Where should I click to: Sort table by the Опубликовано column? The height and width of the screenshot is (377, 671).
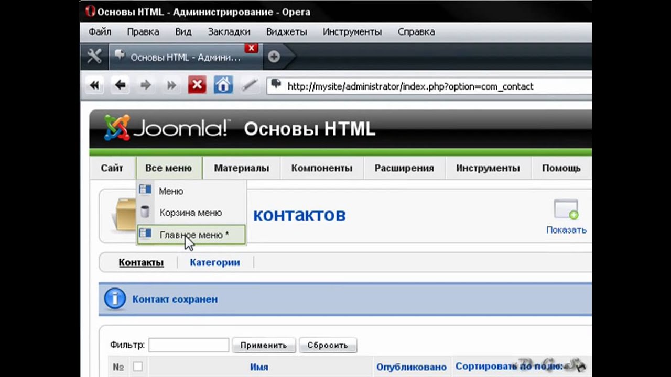coord(412,368)
